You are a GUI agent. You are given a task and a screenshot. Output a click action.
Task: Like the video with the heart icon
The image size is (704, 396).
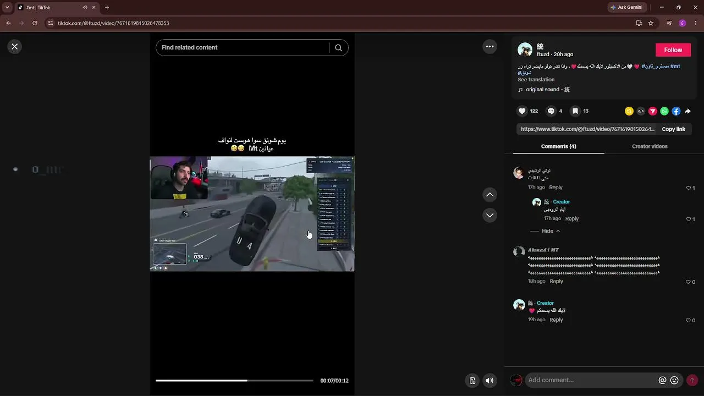click(522, 111)
